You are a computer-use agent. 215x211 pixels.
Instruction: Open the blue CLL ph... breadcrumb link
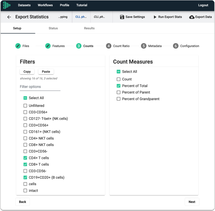coord(81,17)
